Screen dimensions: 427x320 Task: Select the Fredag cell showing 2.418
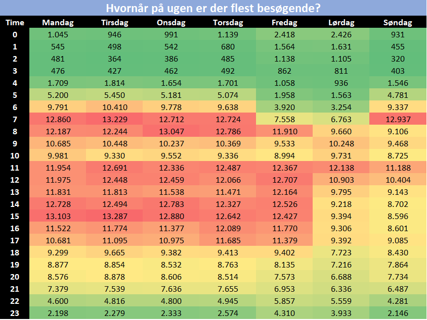coord(284,34)
